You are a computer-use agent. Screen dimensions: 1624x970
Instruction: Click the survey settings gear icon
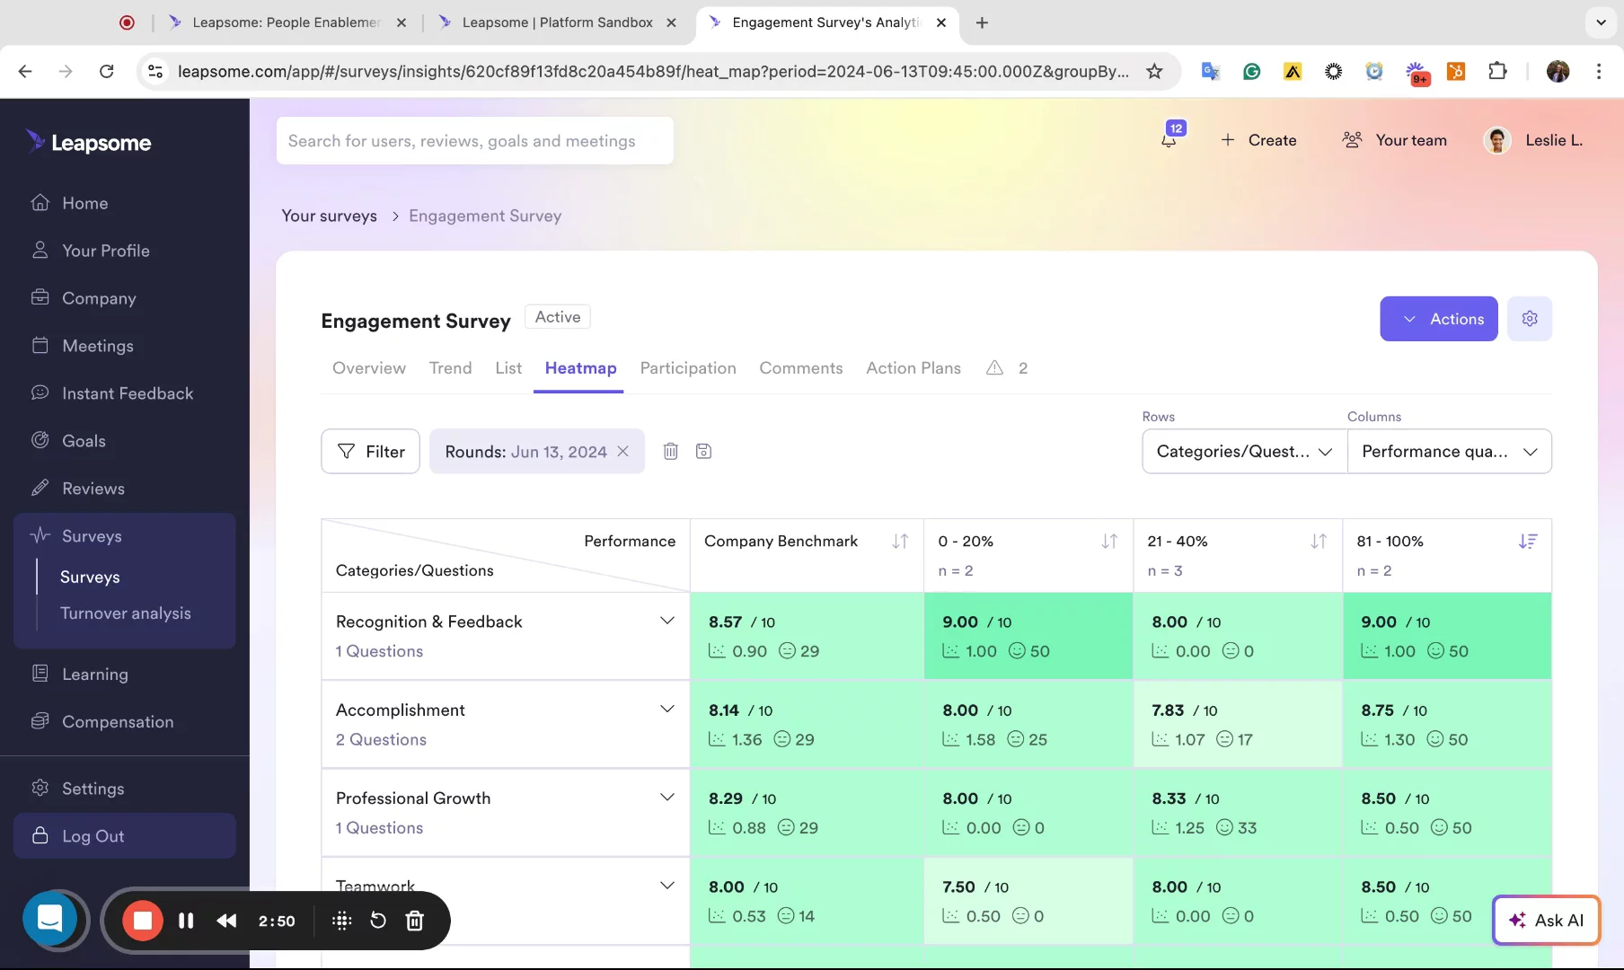click(1529, 319)
